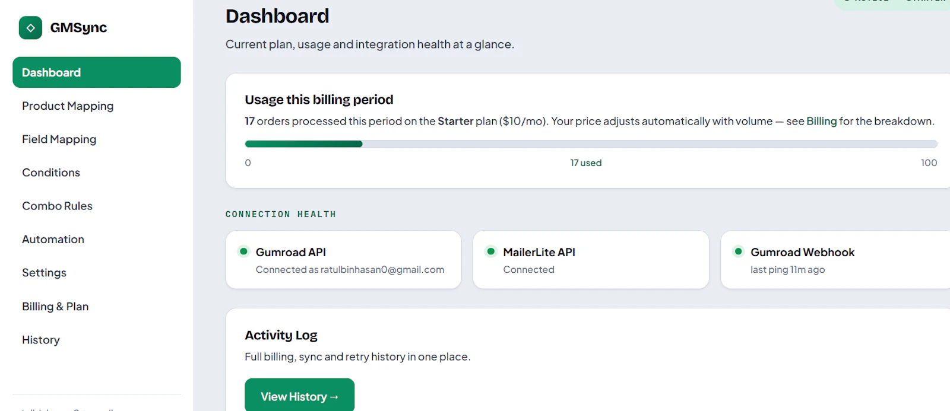The image size is (950, 411).
Task: Click the 'last ping 11m ago' text
Action: [x=787, y=270]
